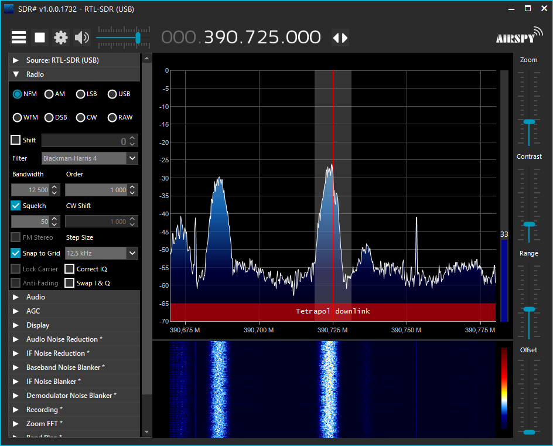
Task: Click the Airspy logo
Action: click(520, 35)
